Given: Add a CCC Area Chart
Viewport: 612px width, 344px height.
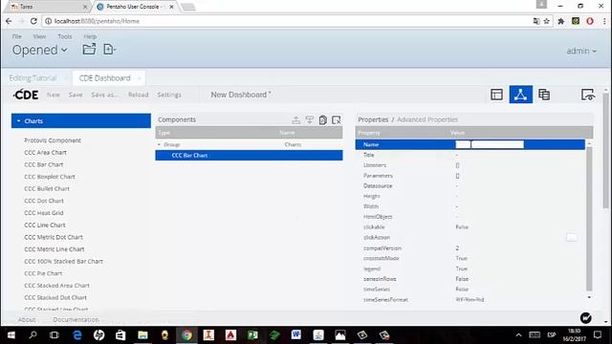Looking at the screenshot, I should click(45, 153).
